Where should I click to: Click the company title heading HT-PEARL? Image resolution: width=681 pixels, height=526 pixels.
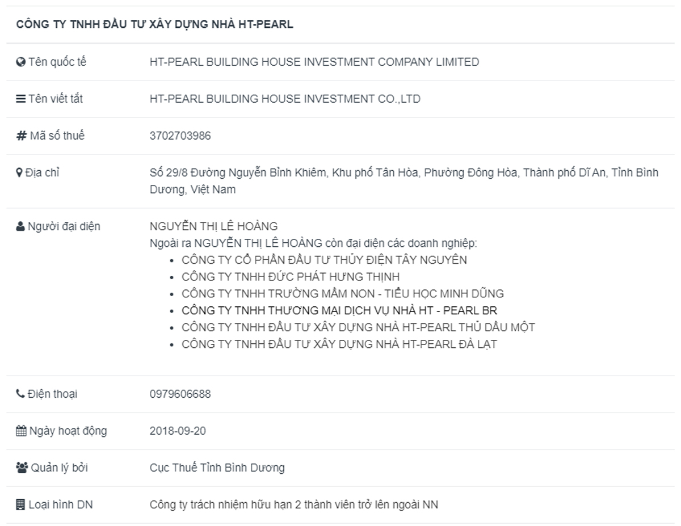(154, 24)
